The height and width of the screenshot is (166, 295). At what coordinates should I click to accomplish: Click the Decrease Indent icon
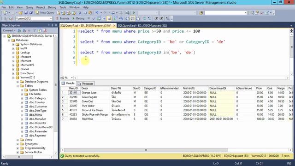pos(156,18)
